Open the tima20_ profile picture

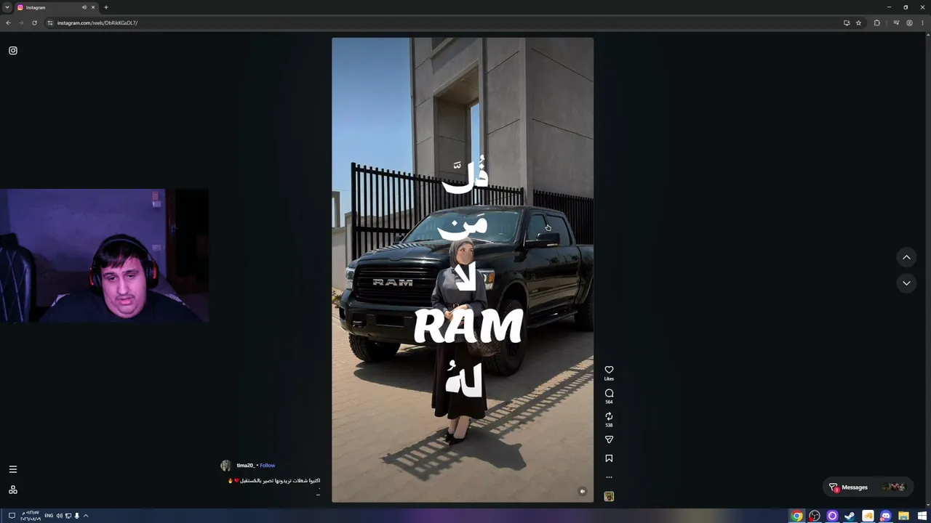tap(225, 466)
